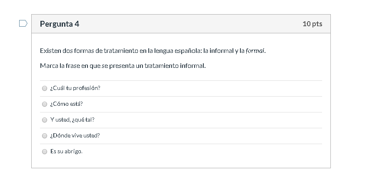Click the answer label Y usted, ¿qué tal?
Viewport: 370px width, 177px height.
[x=72, y=120]
